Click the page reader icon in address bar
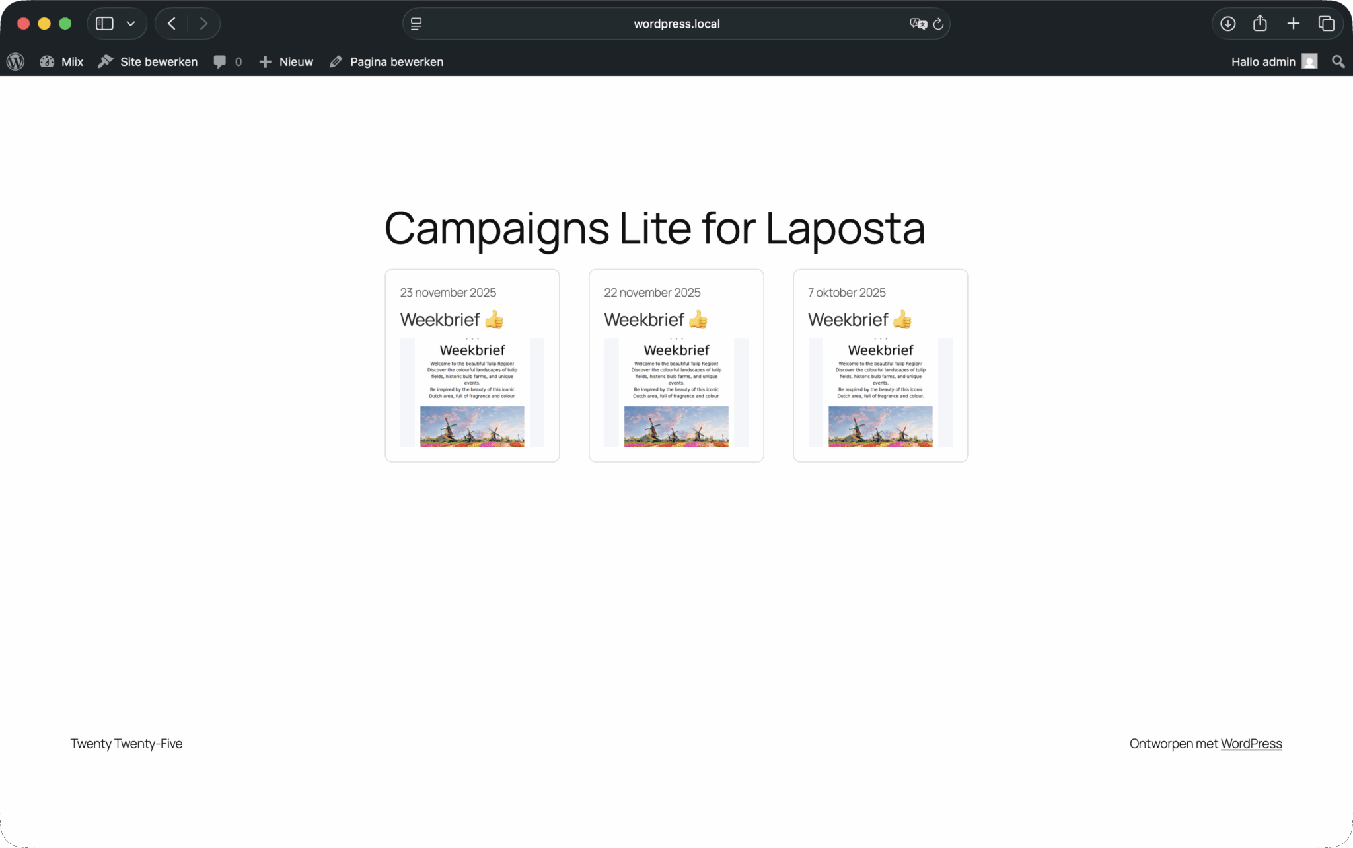The width and height of the screenshot is (1353, 848). pyautogui.click(x=416, y=24)
